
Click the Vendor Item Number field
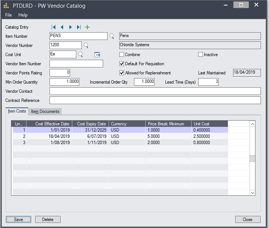pyautogui.click(x=76, y=64)
